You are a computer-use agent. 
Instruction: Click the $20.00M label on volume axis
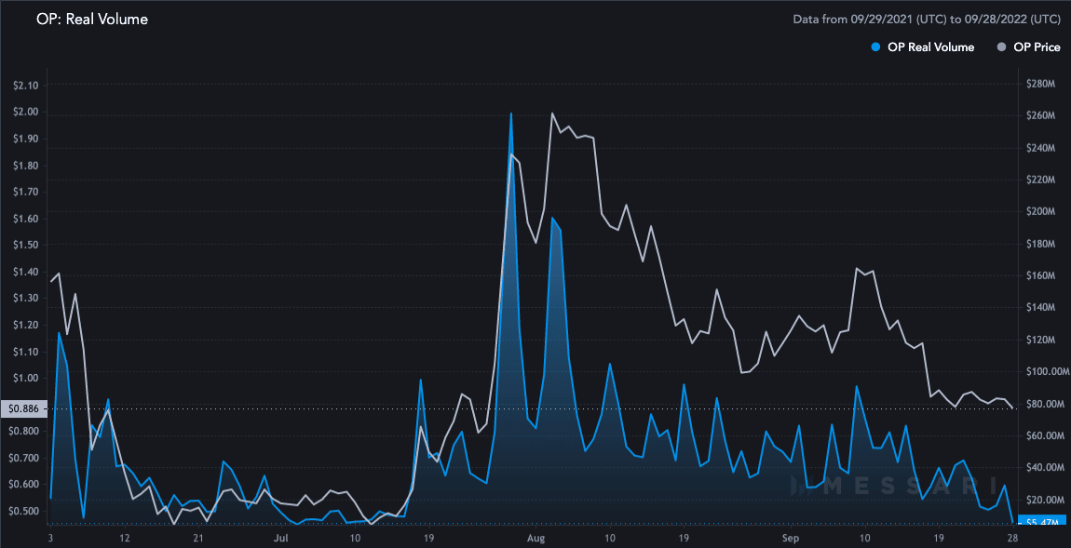coord(1041,500)
